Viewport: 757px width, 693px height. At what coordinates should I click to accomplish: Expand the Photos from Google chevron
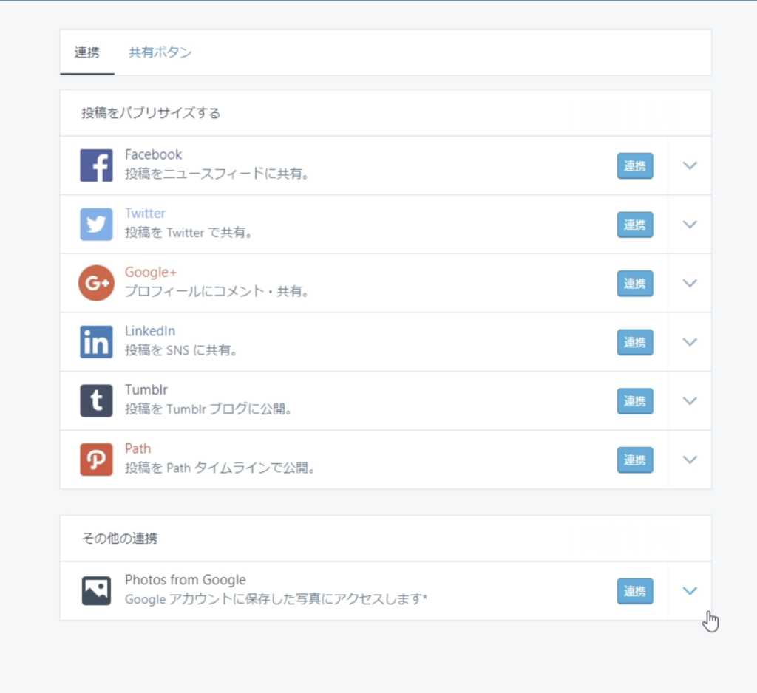(690, 591)
